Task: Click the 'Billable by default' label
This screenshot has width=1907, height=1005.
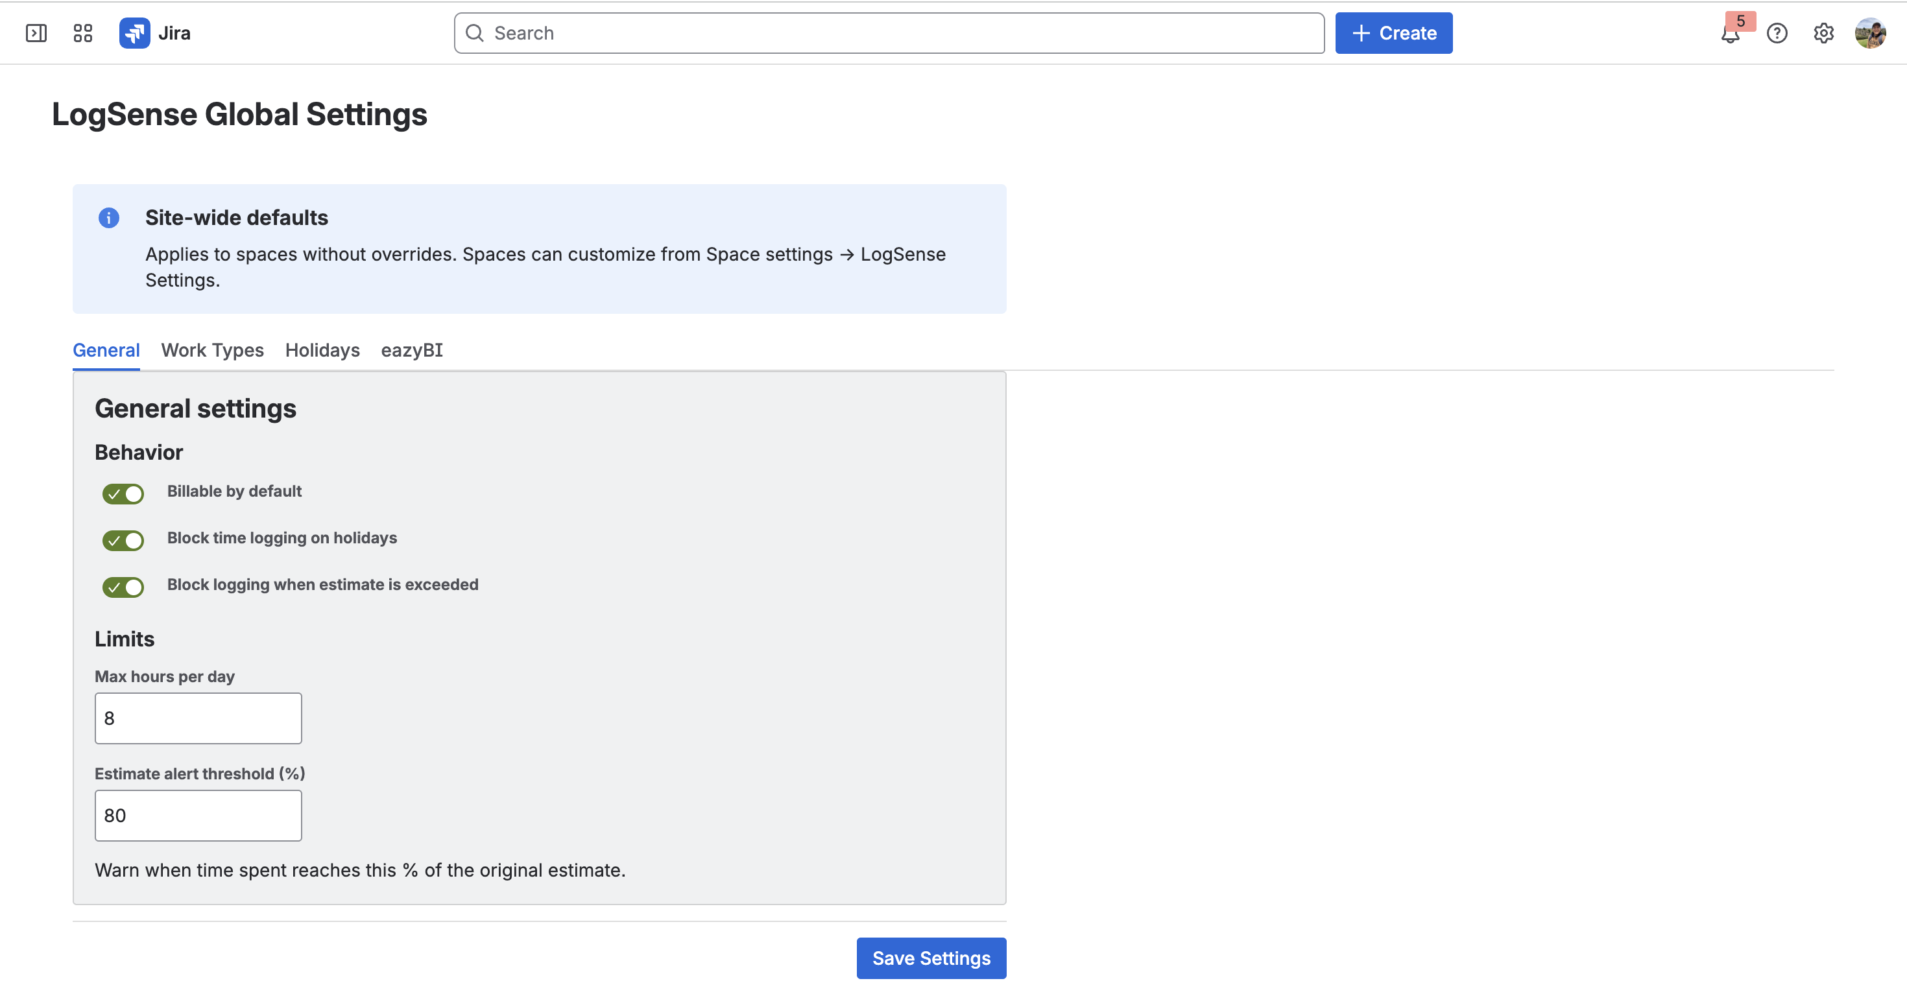Action: 234,491
